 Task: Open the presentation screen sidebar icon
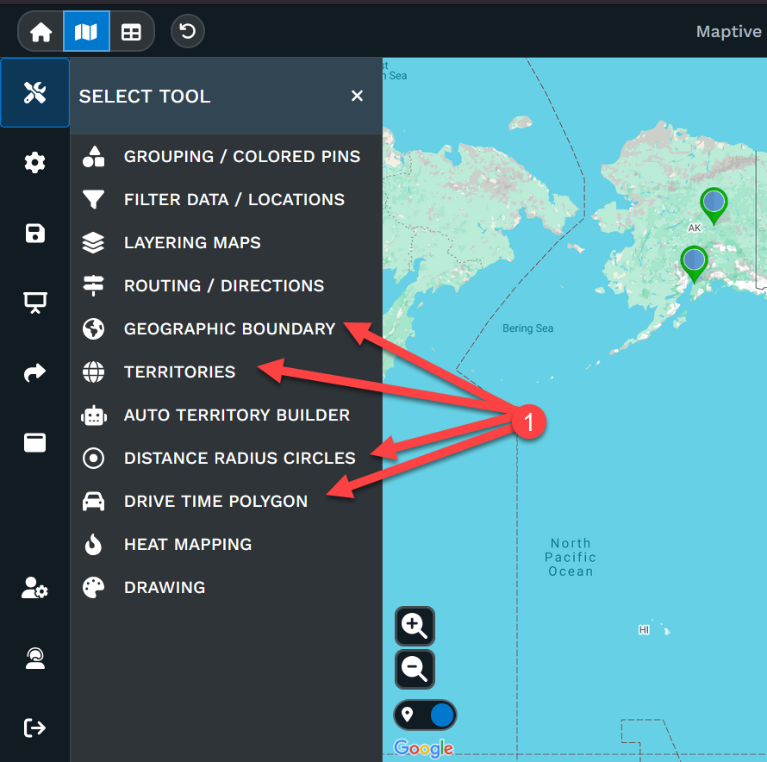34,303
